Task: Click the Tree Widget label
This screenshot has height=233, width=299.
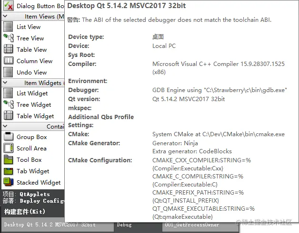Action: click(34, 104)
